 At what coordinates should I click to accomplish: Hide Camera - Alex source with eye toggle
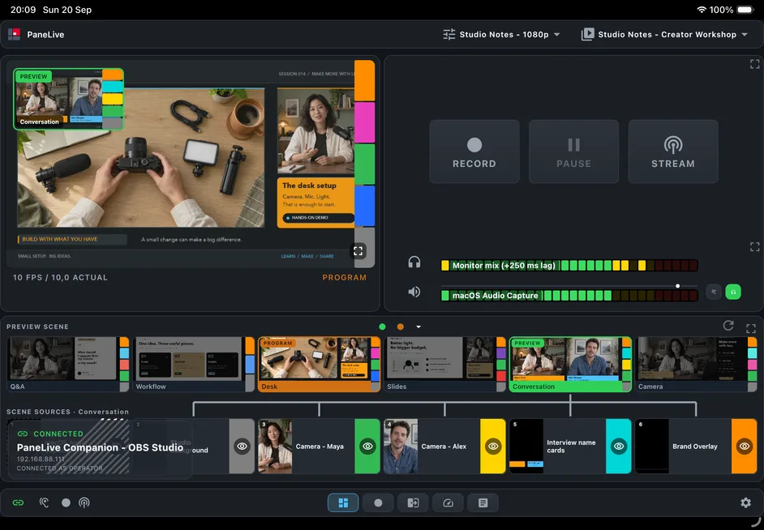pos(493,447)
